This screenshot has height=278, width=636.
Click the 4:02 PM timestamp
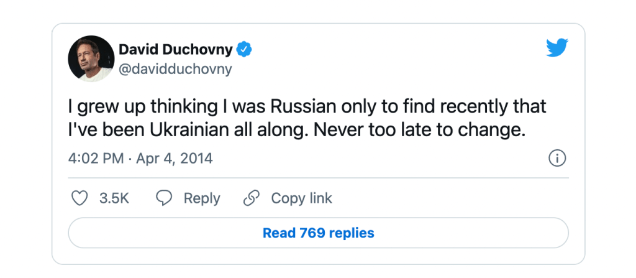(x=96, y=159)
